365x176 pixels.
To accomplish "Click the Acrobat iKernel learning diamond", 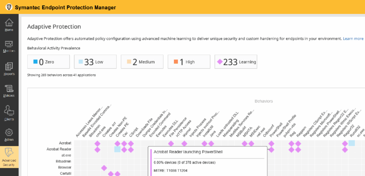I will [184, 144].
